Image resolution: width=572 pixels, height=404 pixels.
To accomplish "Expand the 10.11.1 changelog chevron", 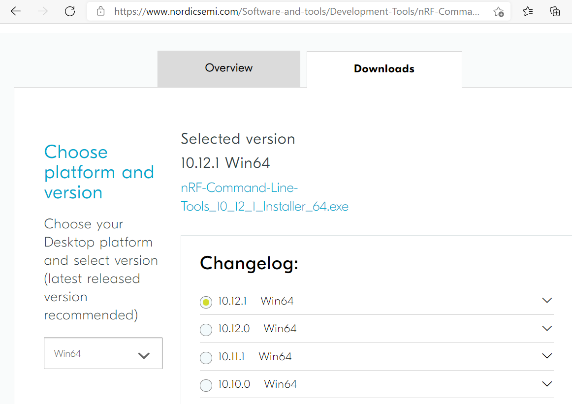I will point(546,356).
